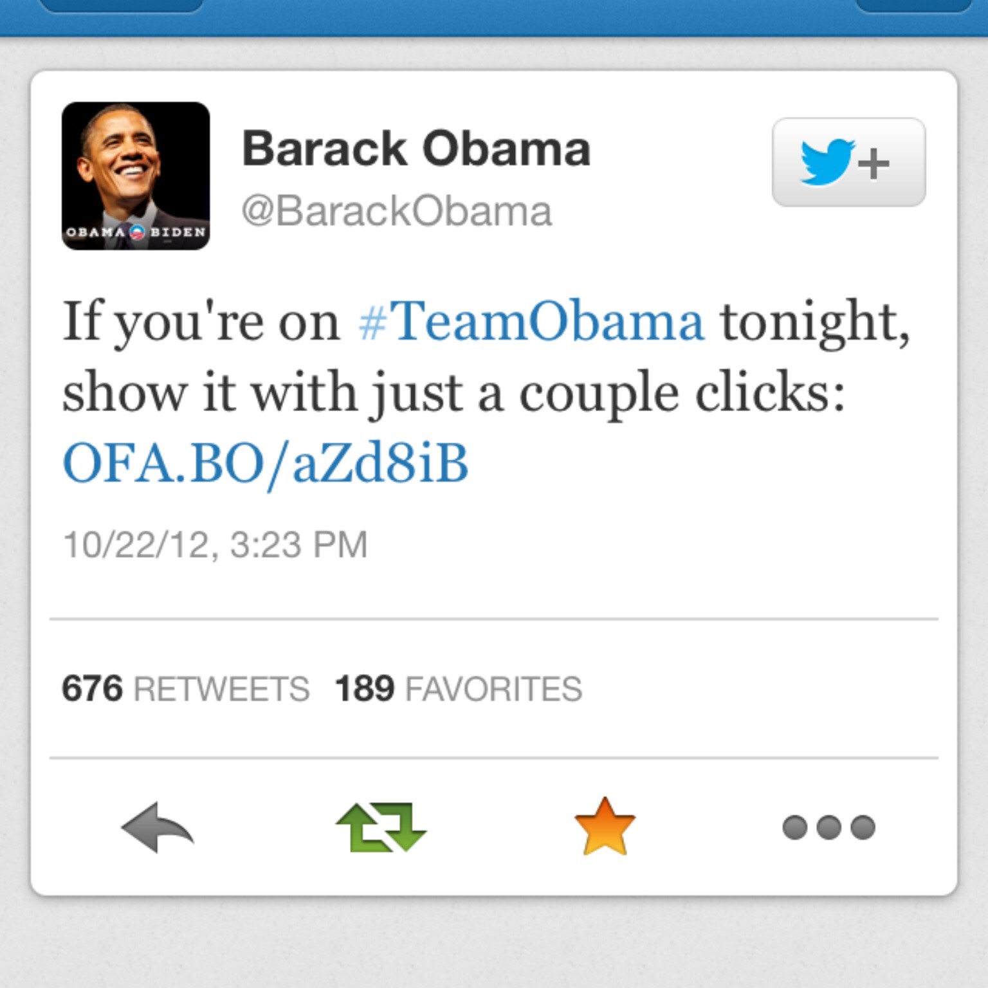Tap the top-right navigation bar button
The image size is (988, 988).
[913, 5]
